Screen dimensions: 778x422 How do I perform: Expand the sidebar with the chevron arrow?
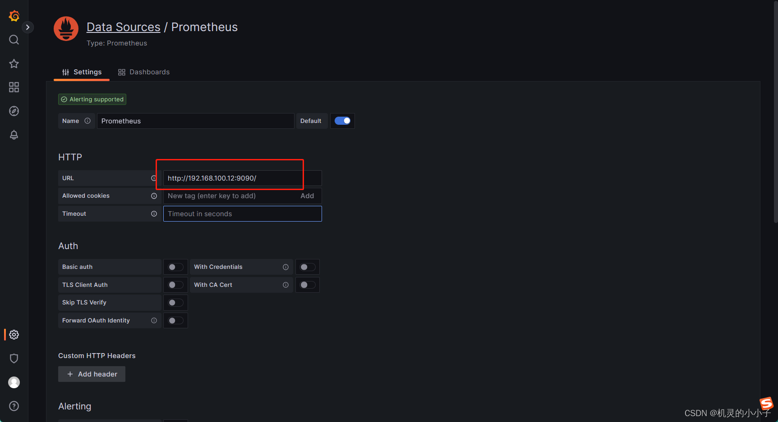28,27
